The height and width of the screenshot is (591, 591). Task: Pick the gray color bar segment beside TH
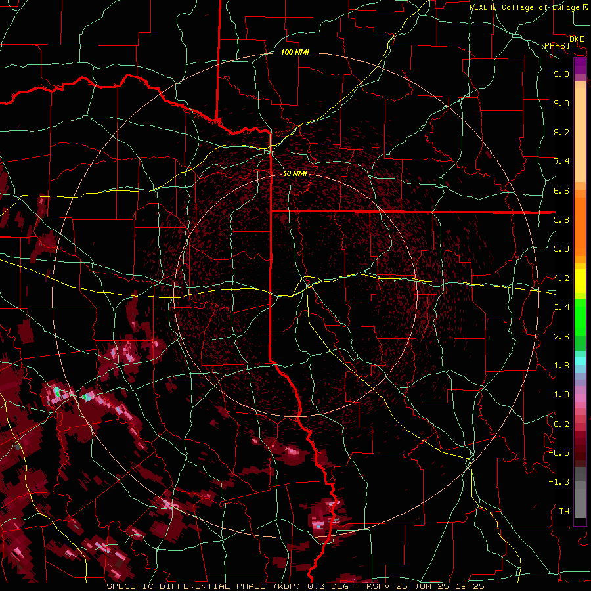coord(580,503)
